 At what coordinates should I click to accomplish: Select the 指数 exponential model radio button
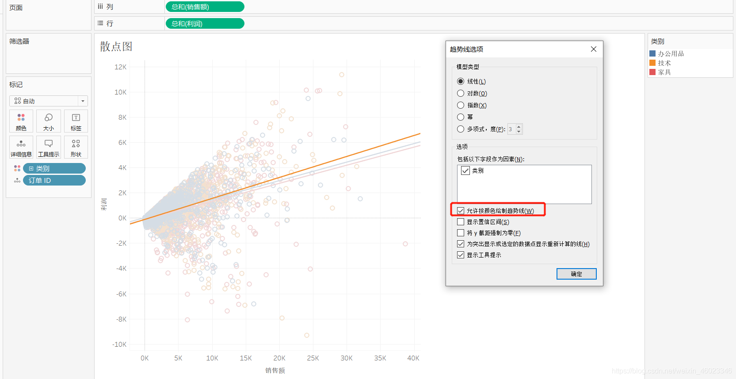pyautogui.click(x=461, y=105)
